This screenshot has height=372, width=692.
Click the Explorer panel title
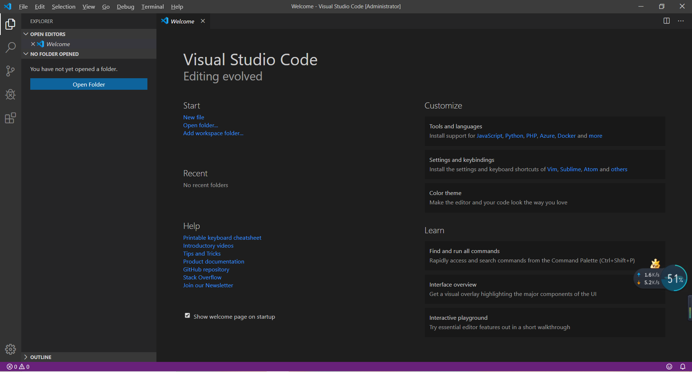point(41,21)
